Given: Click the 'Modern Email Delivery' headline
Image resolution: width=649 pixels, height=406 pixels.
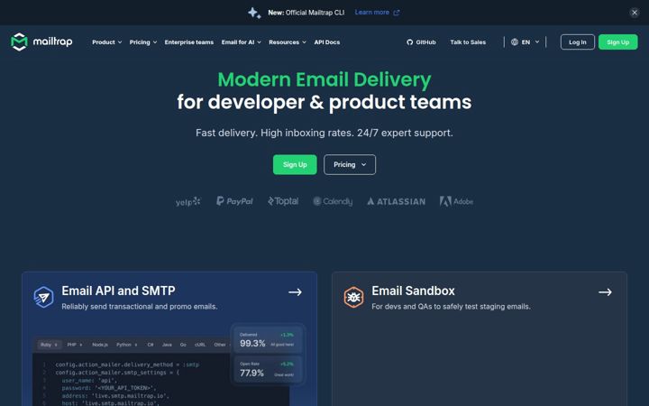Looking at the screenshot, I should (x=324, y=79).
